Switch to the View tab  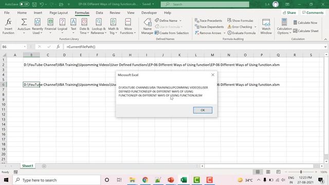click(131, 13)
